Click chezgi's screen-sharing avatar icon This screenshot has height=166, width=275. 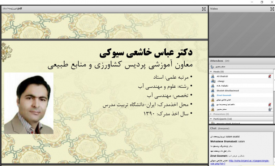213,81
